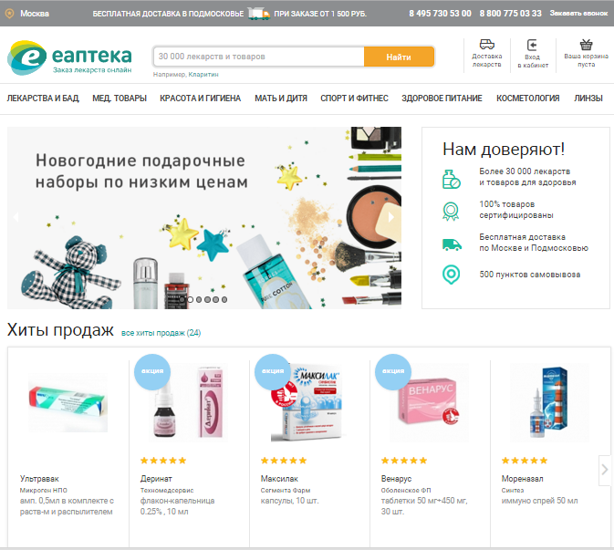Open the Ультравак product image
Screen dimensions: 614x550
[68, 403]
